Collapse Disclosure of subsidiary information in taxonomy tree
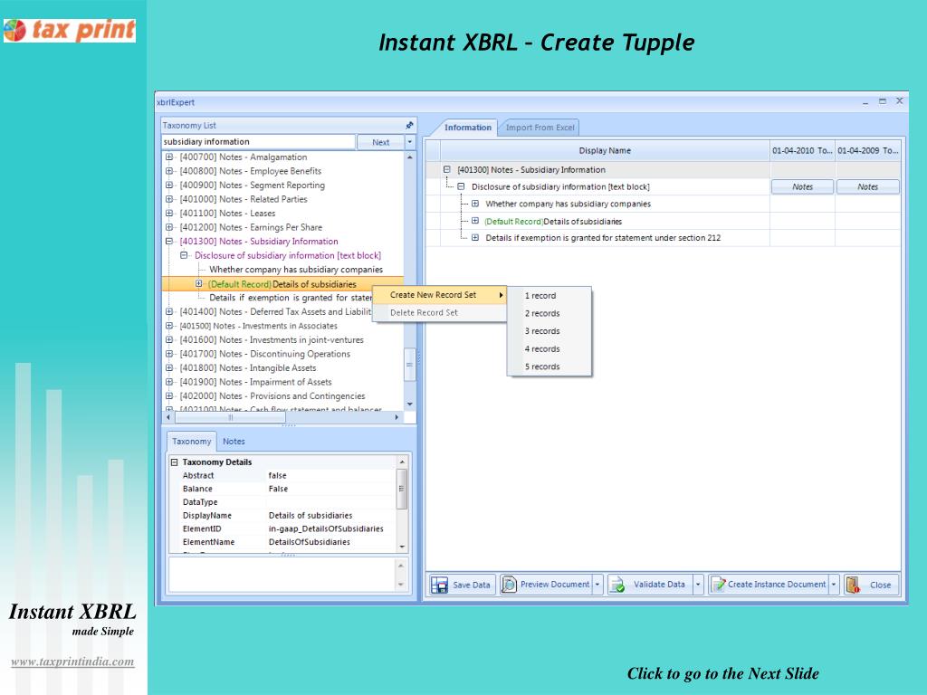Image resolution: width=927 pixels, height=695 pixels. coord(184,255)
